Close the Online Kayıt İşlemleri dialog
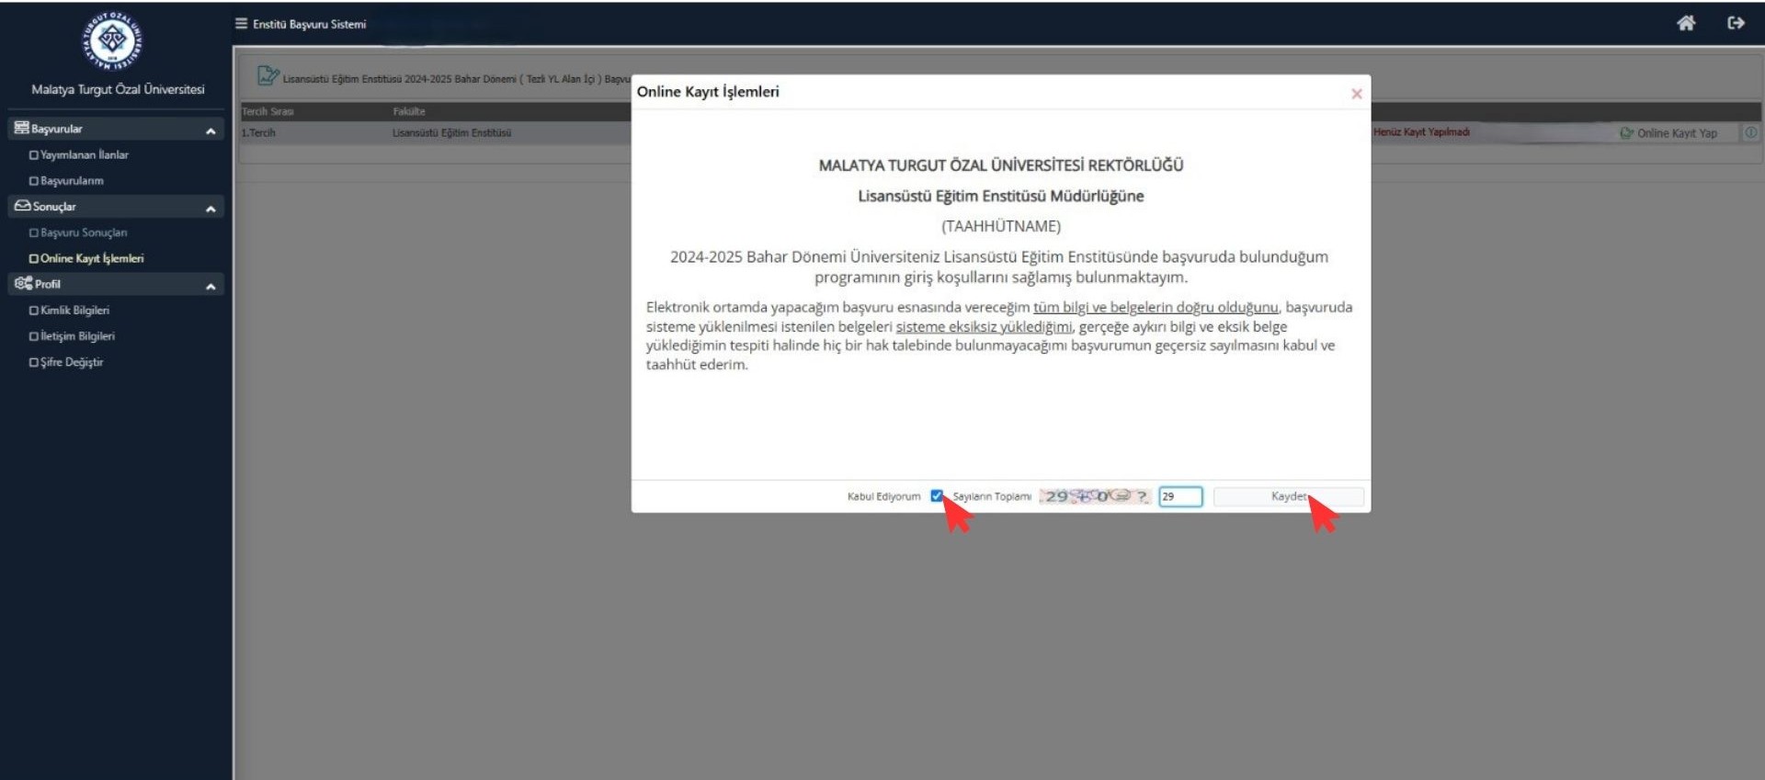The image size is (1765, 780). click(1356, 94)
